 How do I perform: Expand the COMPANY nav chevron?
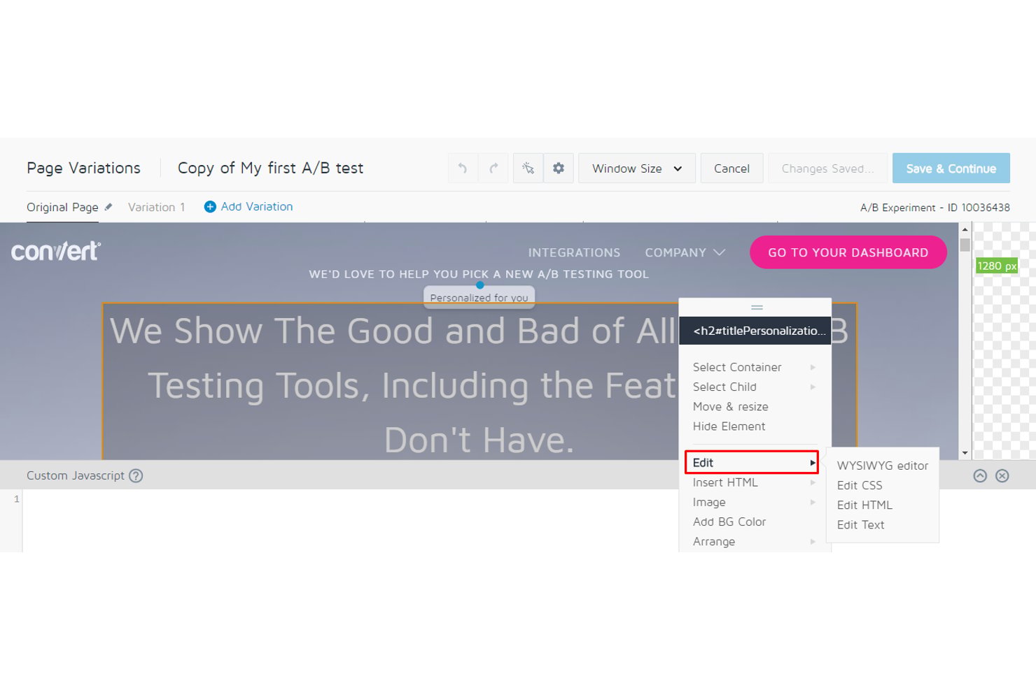click(x=719, y=252)
